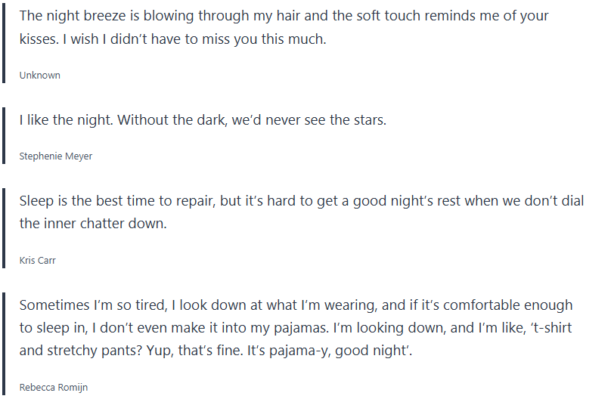Click the line starting "and stretchy pants?"
Screen dimensions: 611x399
216,352
